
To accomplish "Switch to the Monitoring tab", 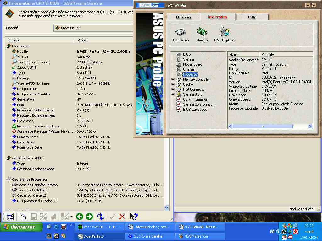I will [183, 17].
